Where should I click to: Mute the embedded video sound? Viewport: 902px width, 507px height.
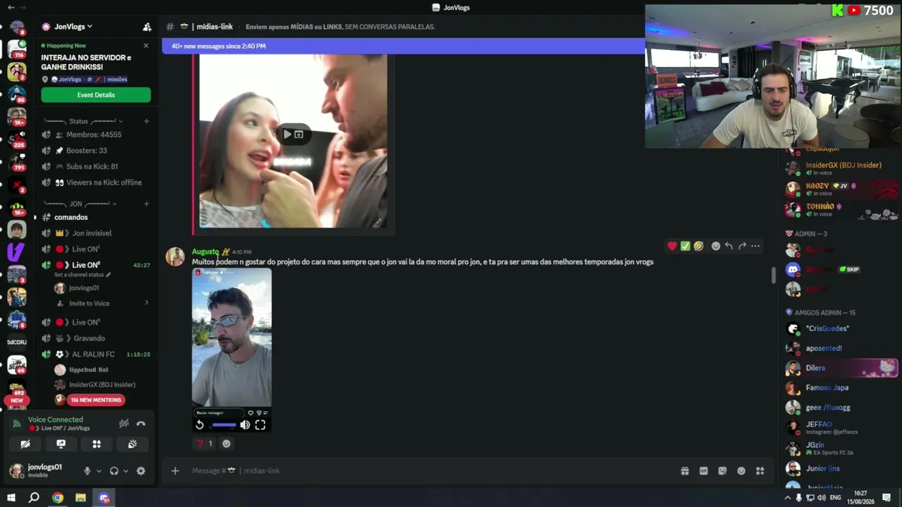(245, 425)
